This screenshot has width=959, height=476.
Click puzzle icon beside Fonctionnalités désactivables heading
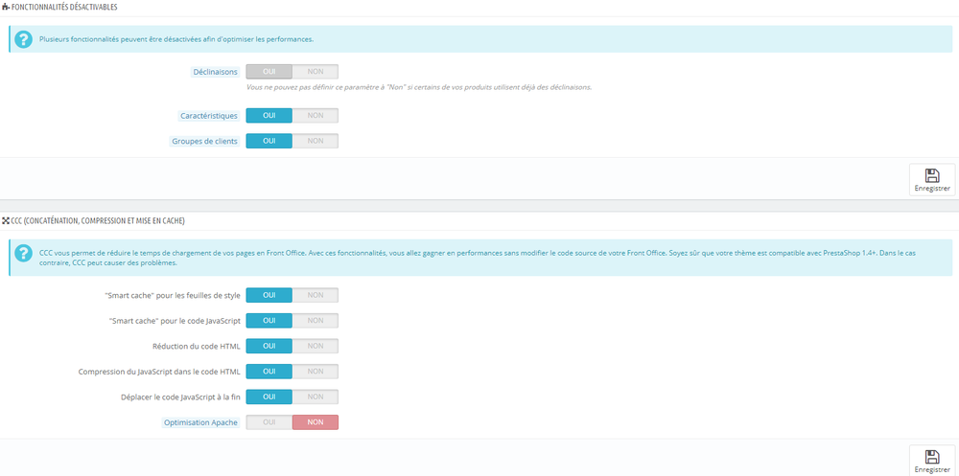[x=6, y=8]
